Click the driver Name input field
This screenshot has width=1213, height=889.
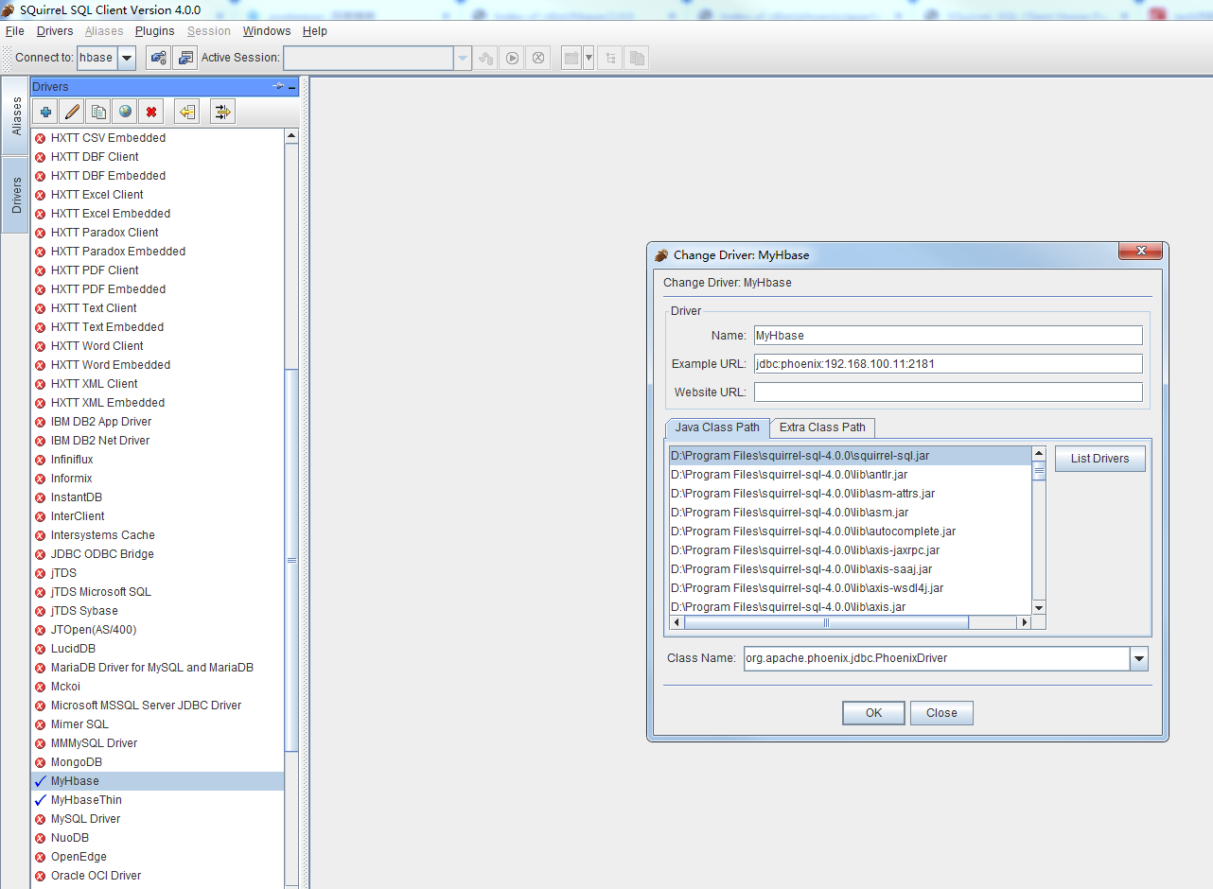point(947,335)
